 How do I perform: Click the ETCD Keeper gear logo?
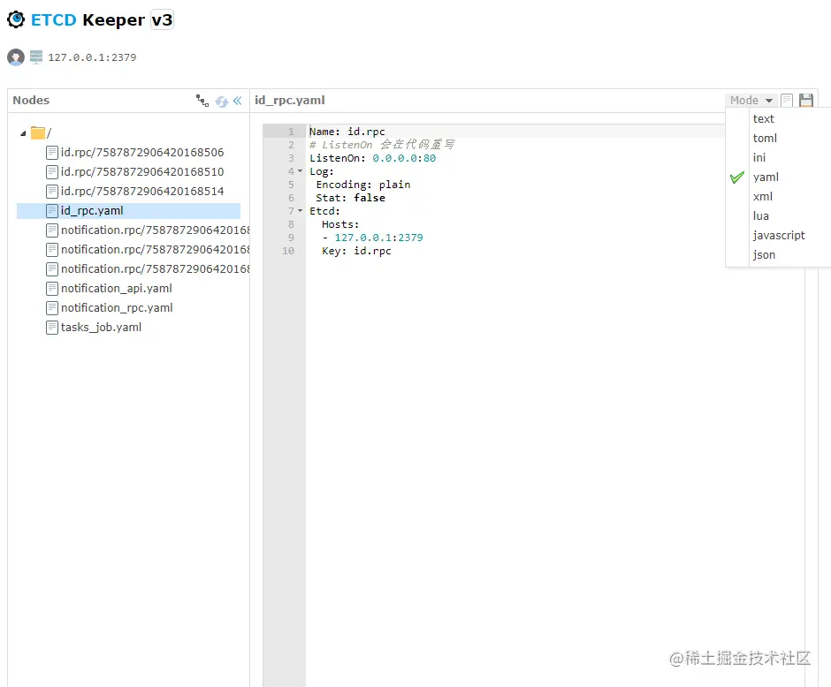[16, 19]
